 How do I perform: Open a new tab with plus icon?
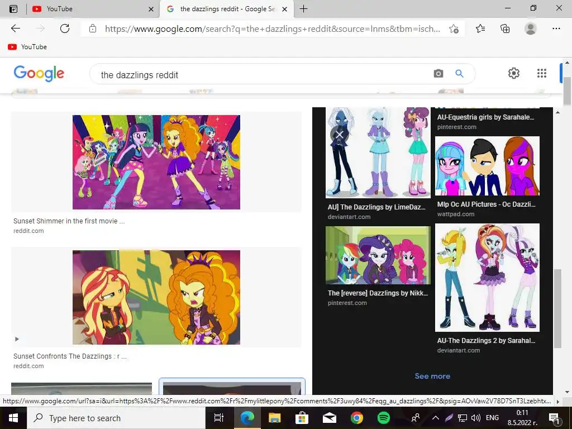click(303, 9)
